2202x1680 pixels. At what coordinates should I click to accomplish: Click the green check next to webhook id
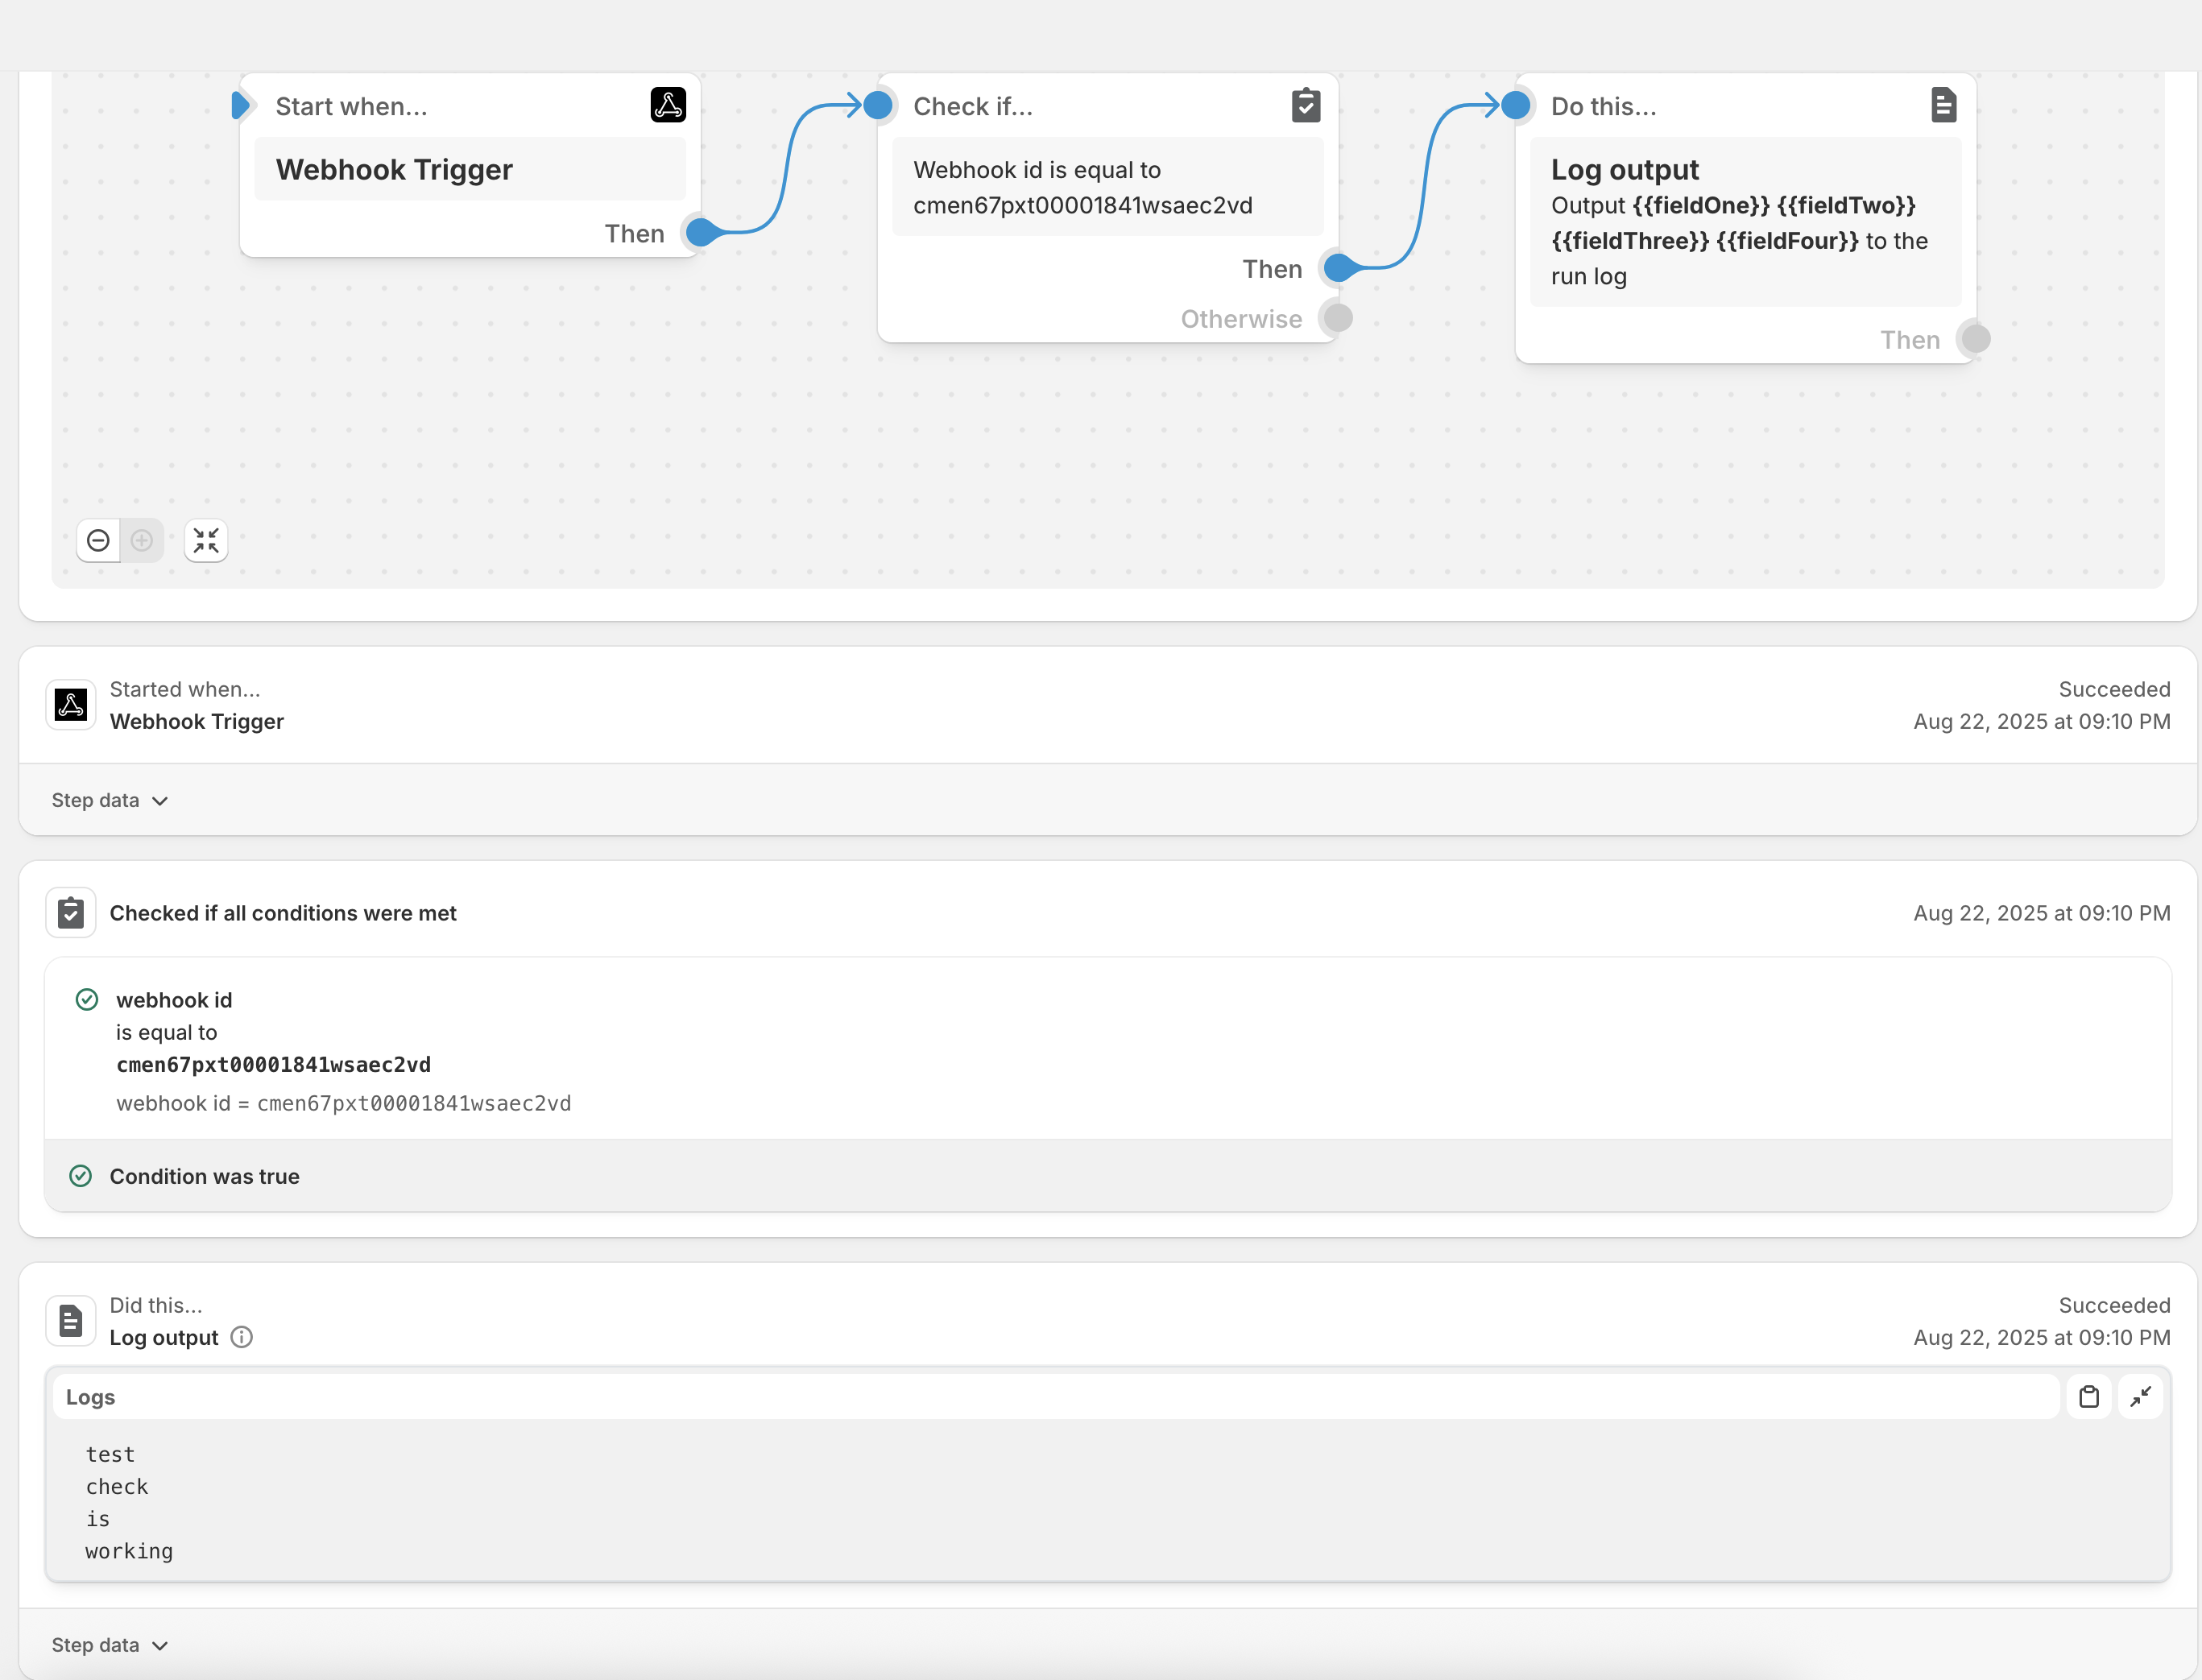tap(87, 1000)
